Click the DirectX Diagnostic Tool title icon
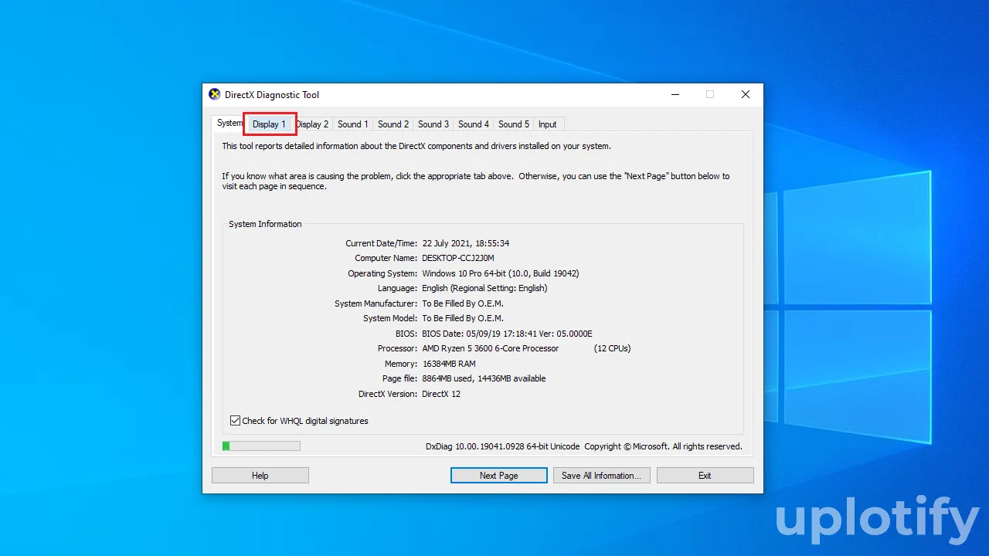The width and height of the screenshot is (989, 556). [215, 94]
